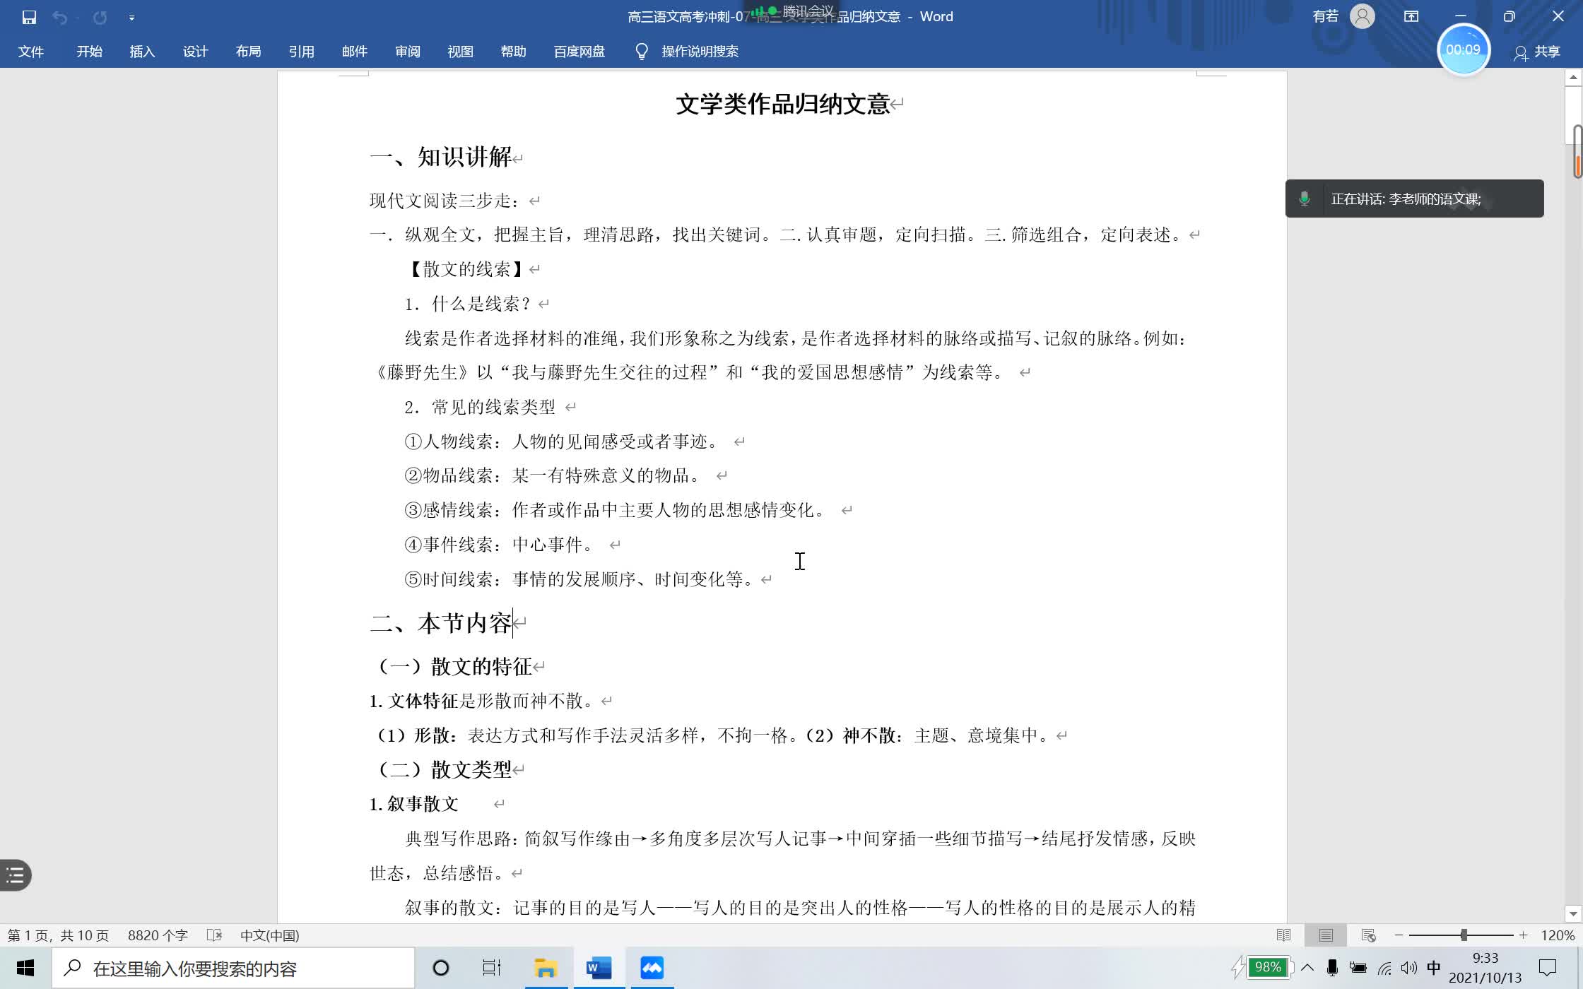Click the Tencent Meeting recording timer 00:09
Image resolution: width=1583 pixels, height=989 pixels.
pos(1463,49)
